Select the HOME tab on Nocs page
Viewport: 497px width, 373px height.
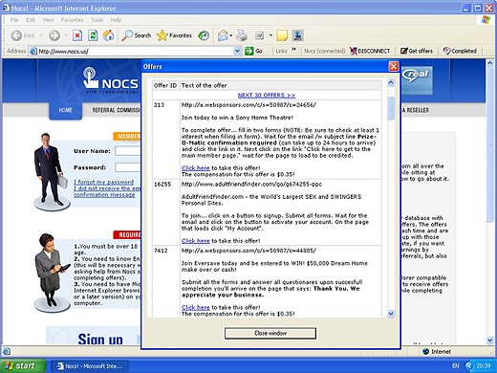[65, 110]
